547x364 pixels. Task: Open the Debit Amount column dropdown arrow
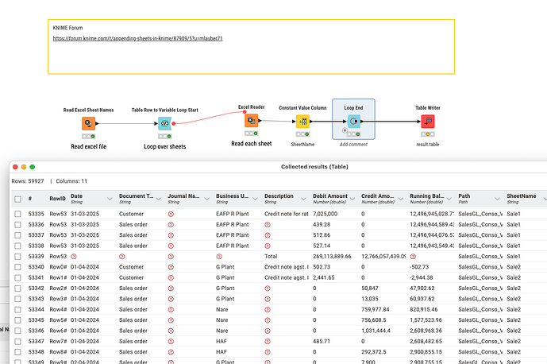tap(352, 199)
